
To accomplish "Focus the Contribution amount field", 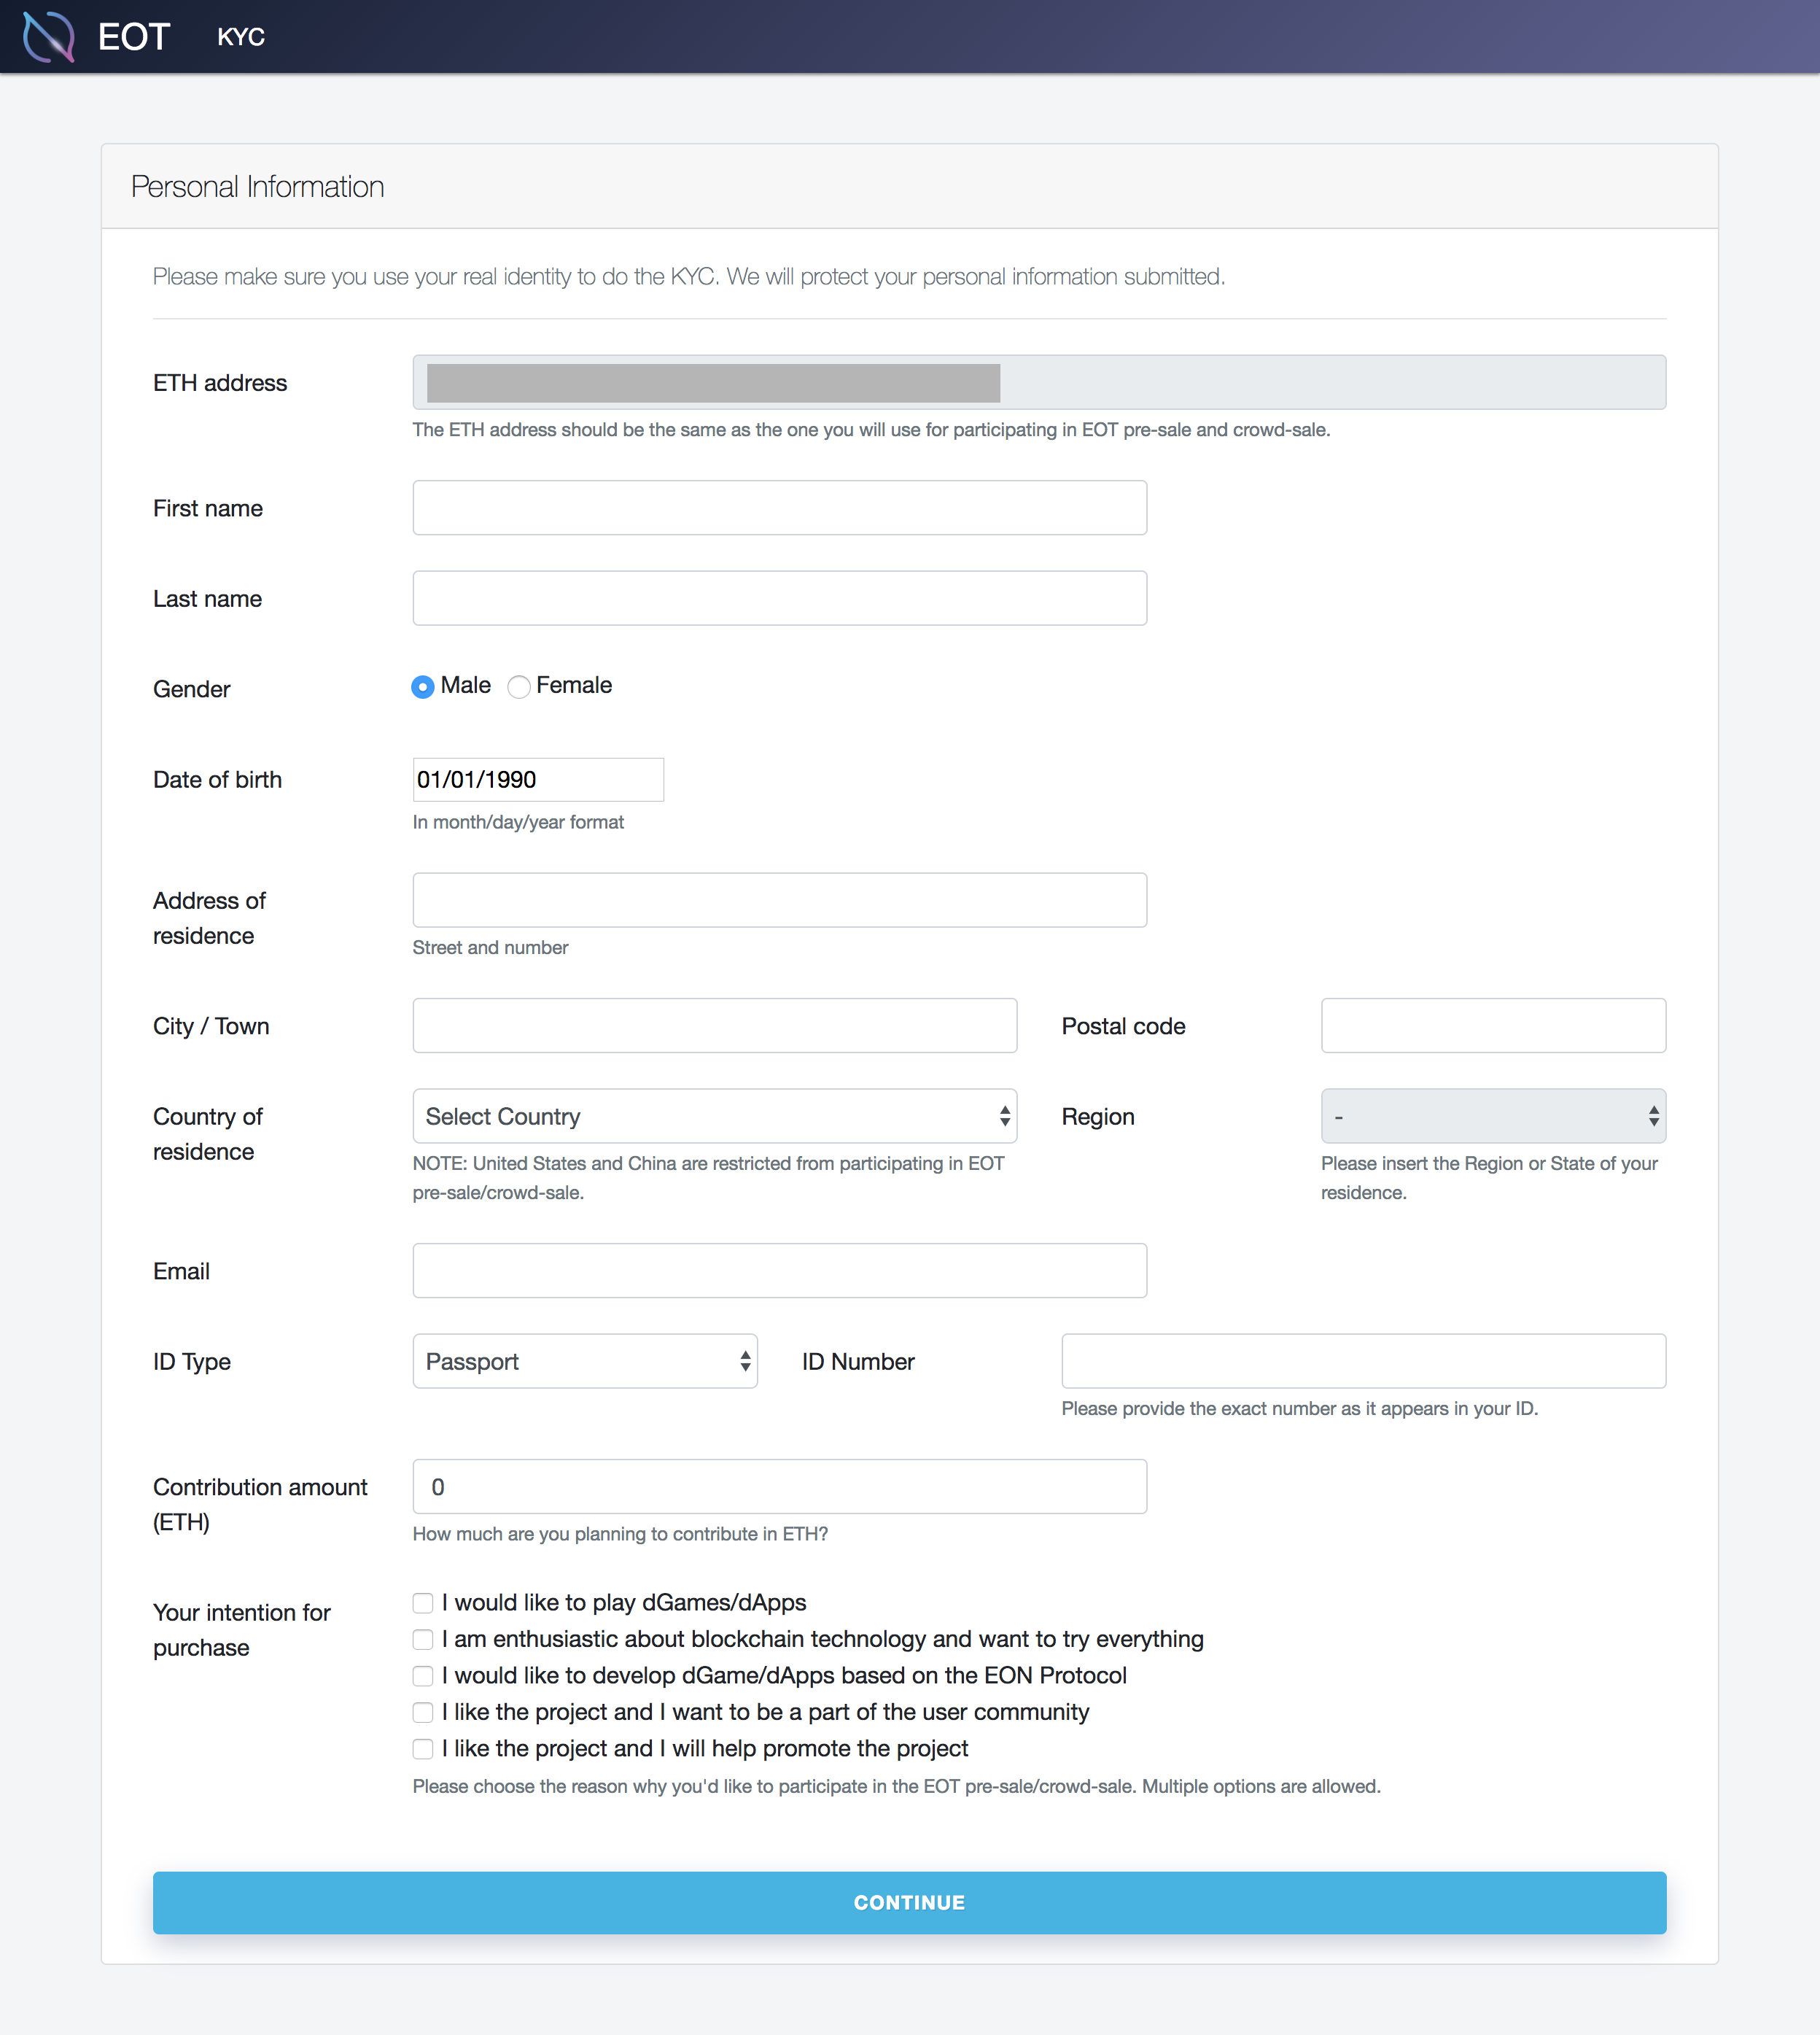I will 779,1486.
